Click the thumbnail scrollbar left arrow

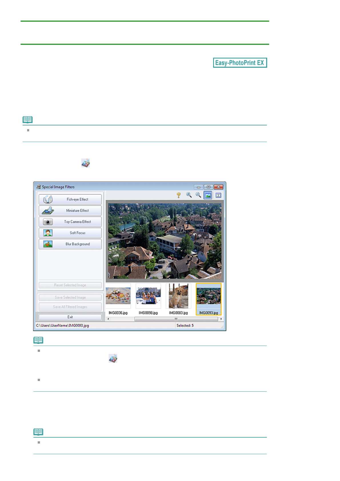pos(108,319)
